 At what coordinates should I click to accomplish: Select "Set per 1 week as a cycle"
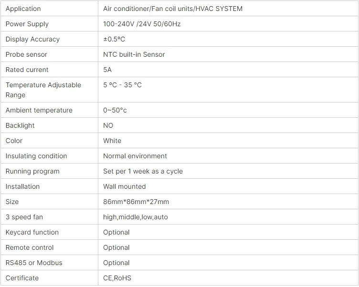point(143,171)
